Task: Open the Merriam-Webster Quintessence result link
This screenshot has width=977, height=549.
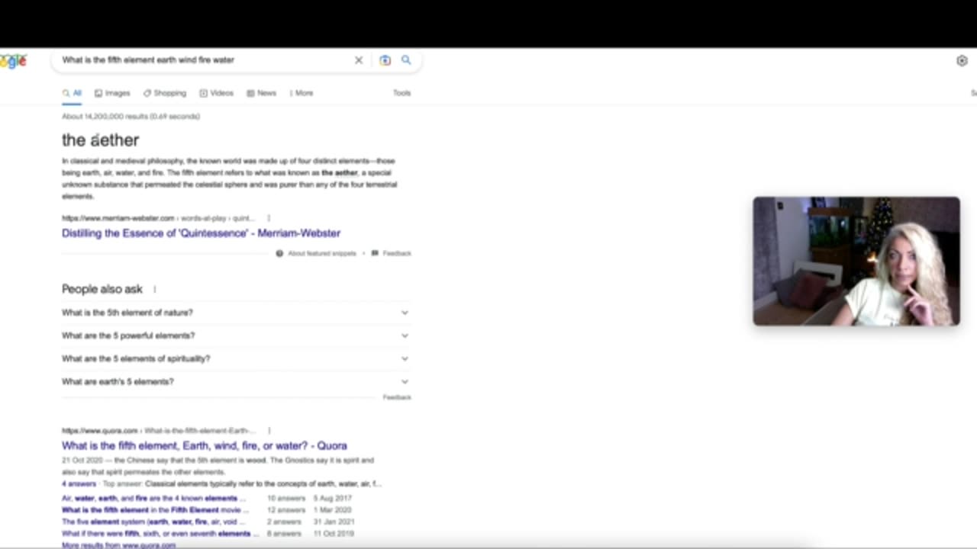Action: [x=201, y=233]
